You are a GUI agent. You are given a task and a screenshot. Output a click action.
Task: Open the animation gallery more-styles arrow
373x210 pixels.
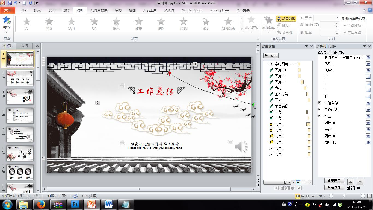point(242,30)
